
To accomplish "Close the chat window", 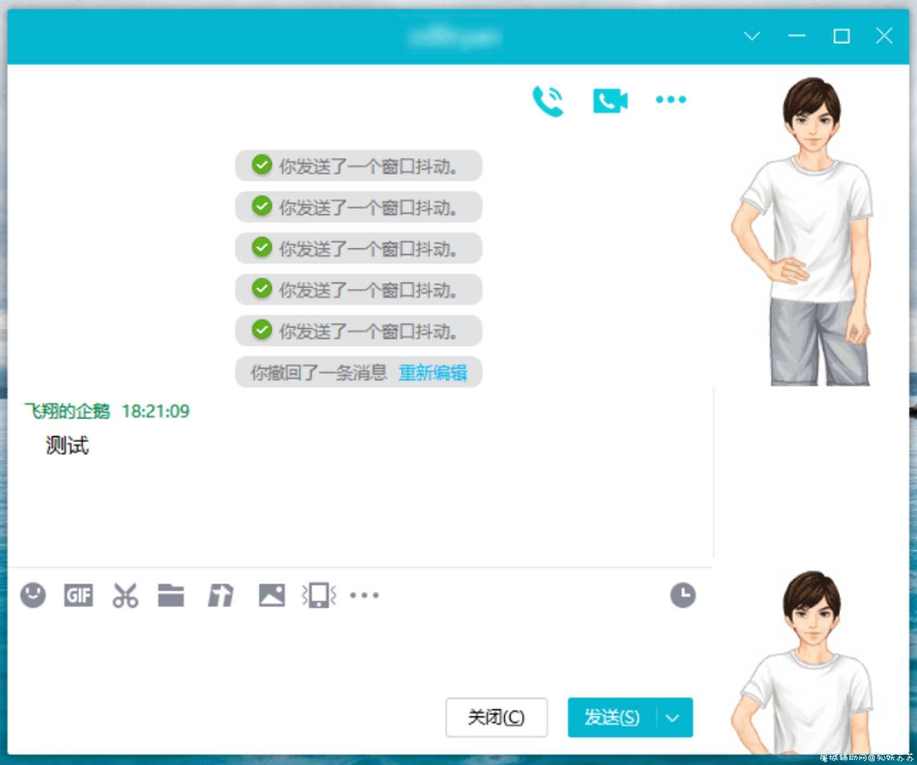I will 884,36.
